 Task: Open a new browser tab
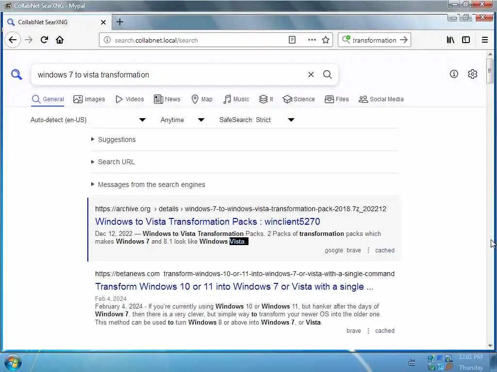(120, 22)
